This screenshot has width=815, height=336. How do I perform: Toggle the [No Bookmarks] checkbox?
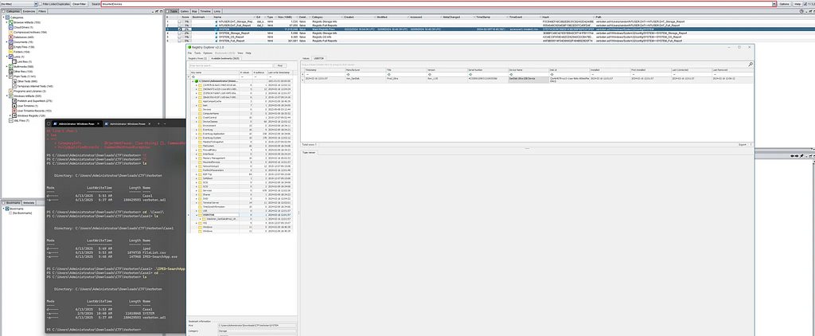pyautogui.click(x=10, y=213)
